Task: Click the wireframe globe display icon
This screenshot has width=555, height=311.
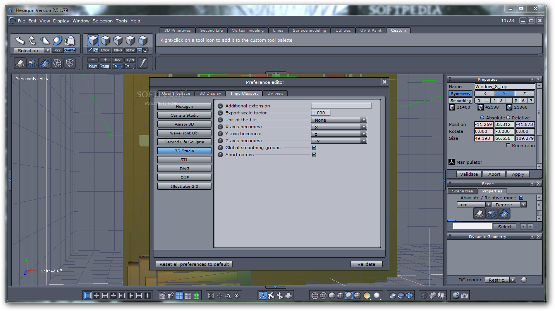Action: click(x=315, y=296)
